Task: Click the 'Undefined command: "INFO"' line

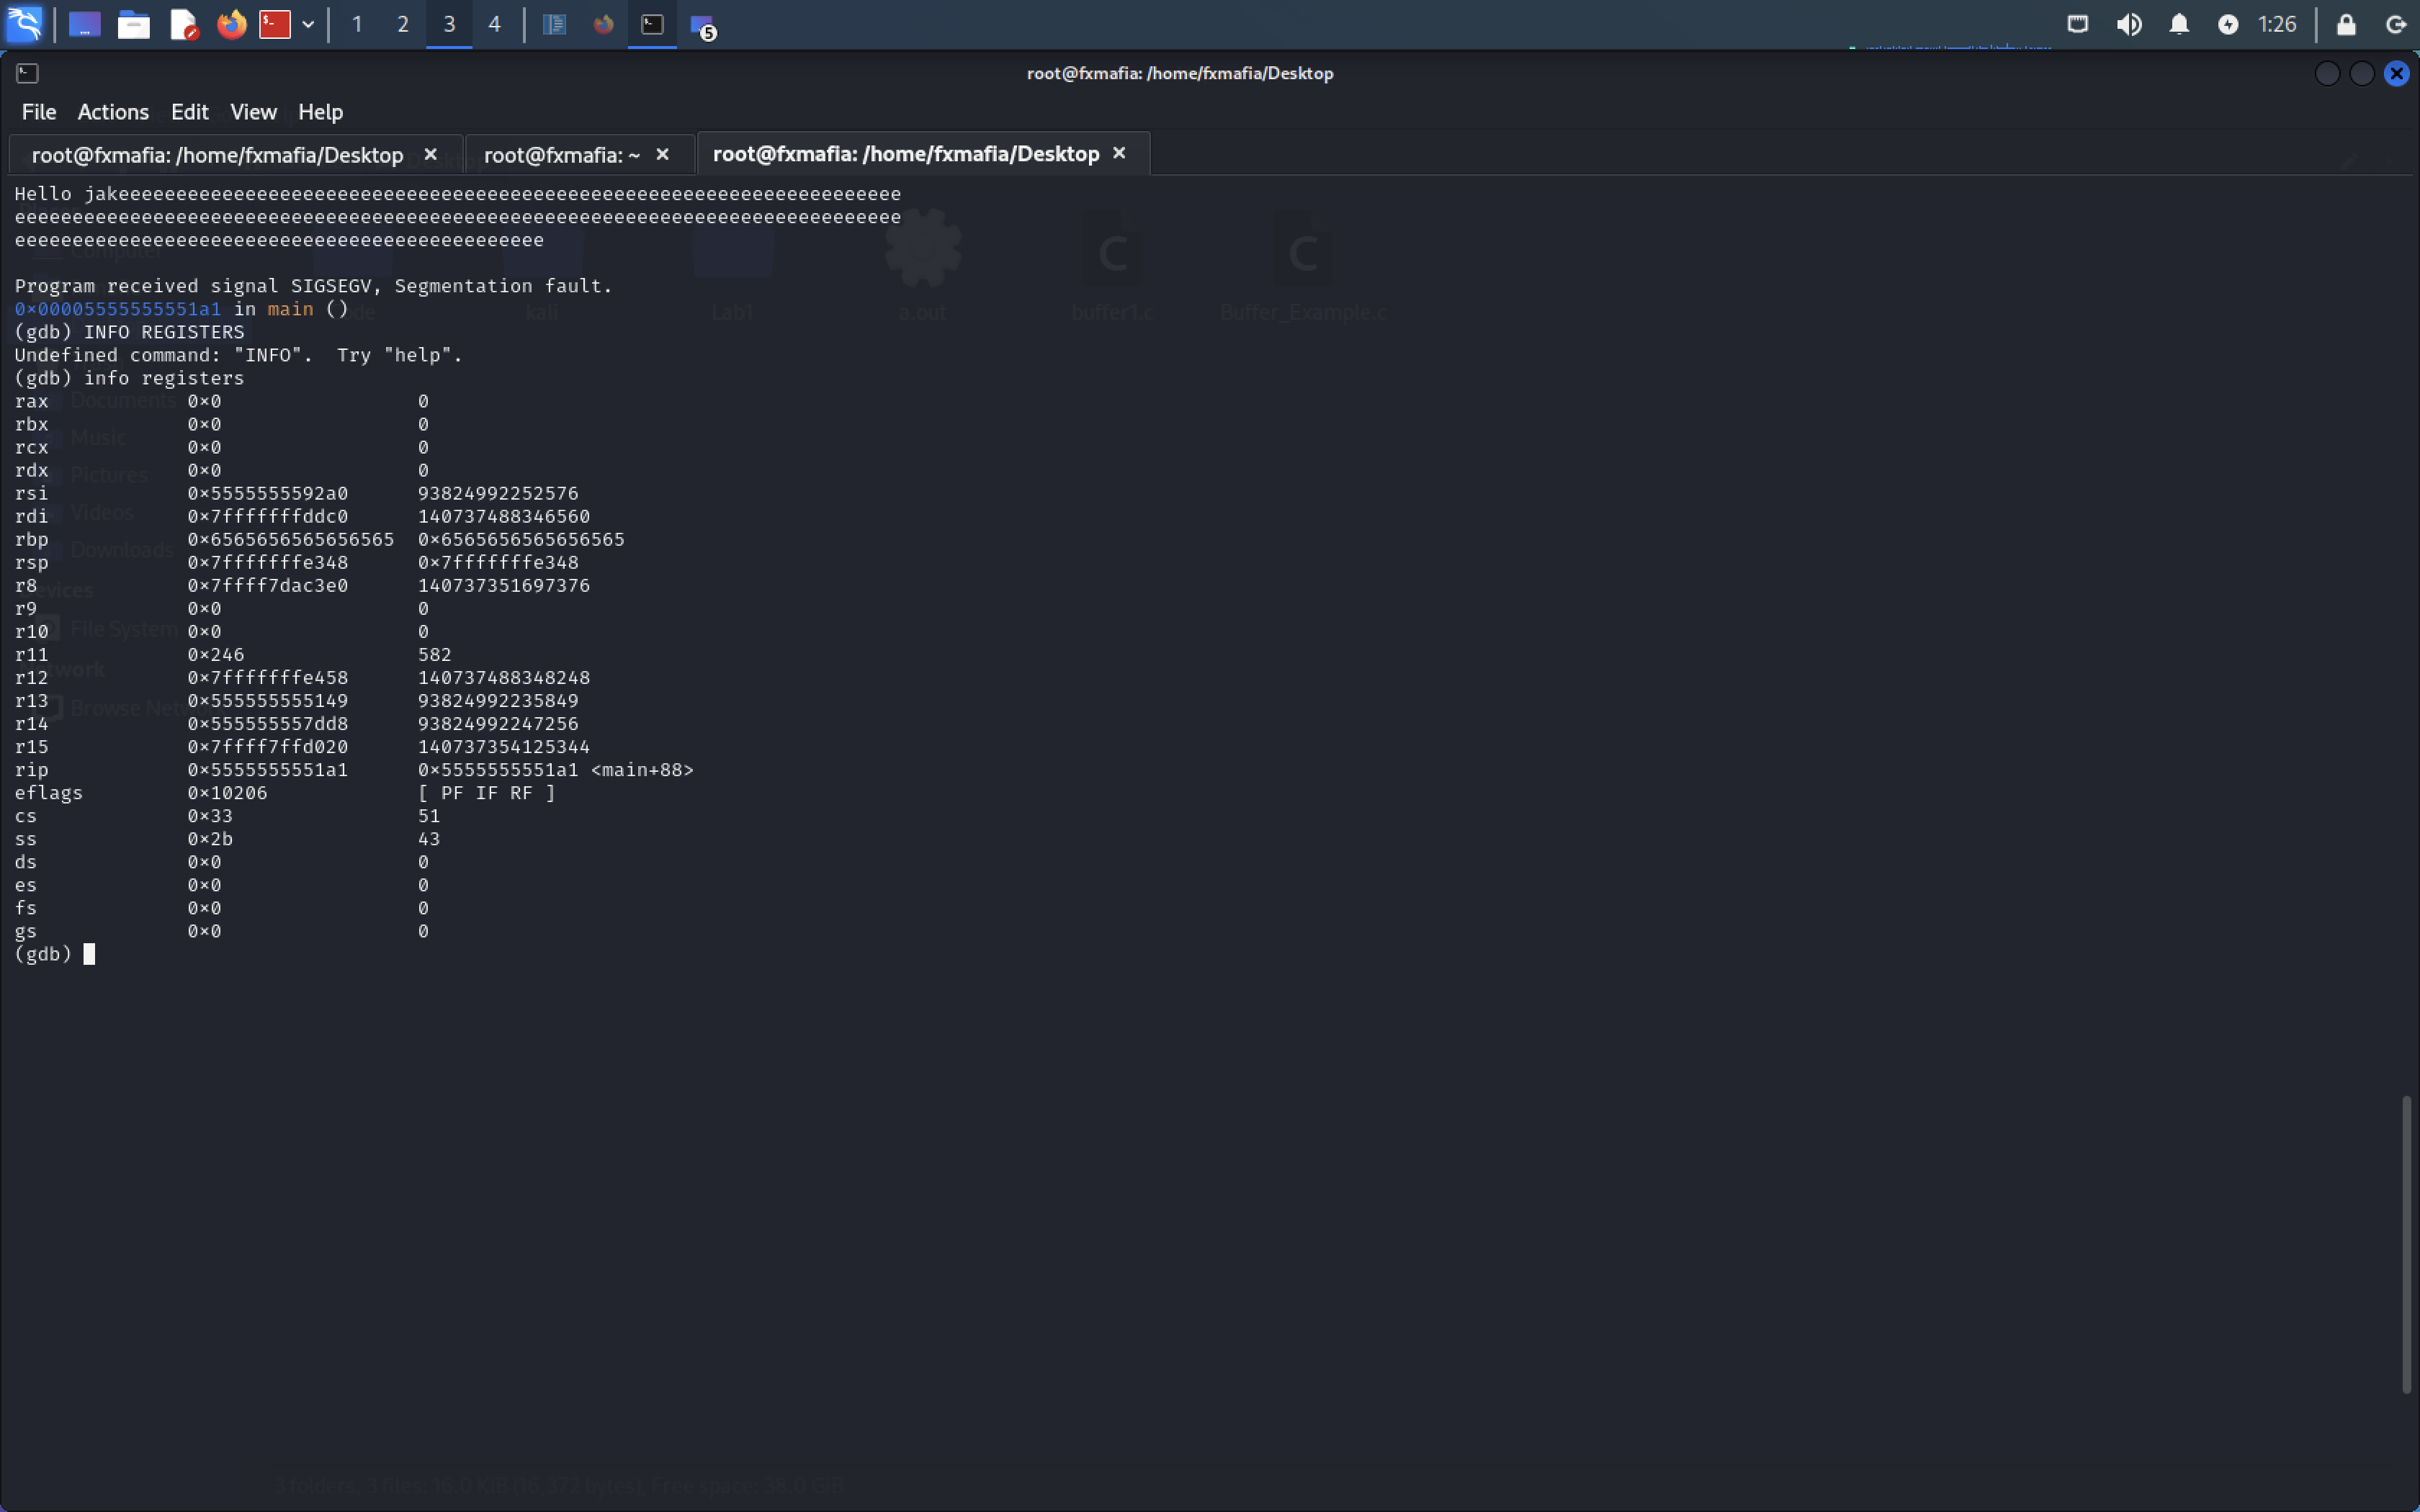Action: tap(239, 355)
